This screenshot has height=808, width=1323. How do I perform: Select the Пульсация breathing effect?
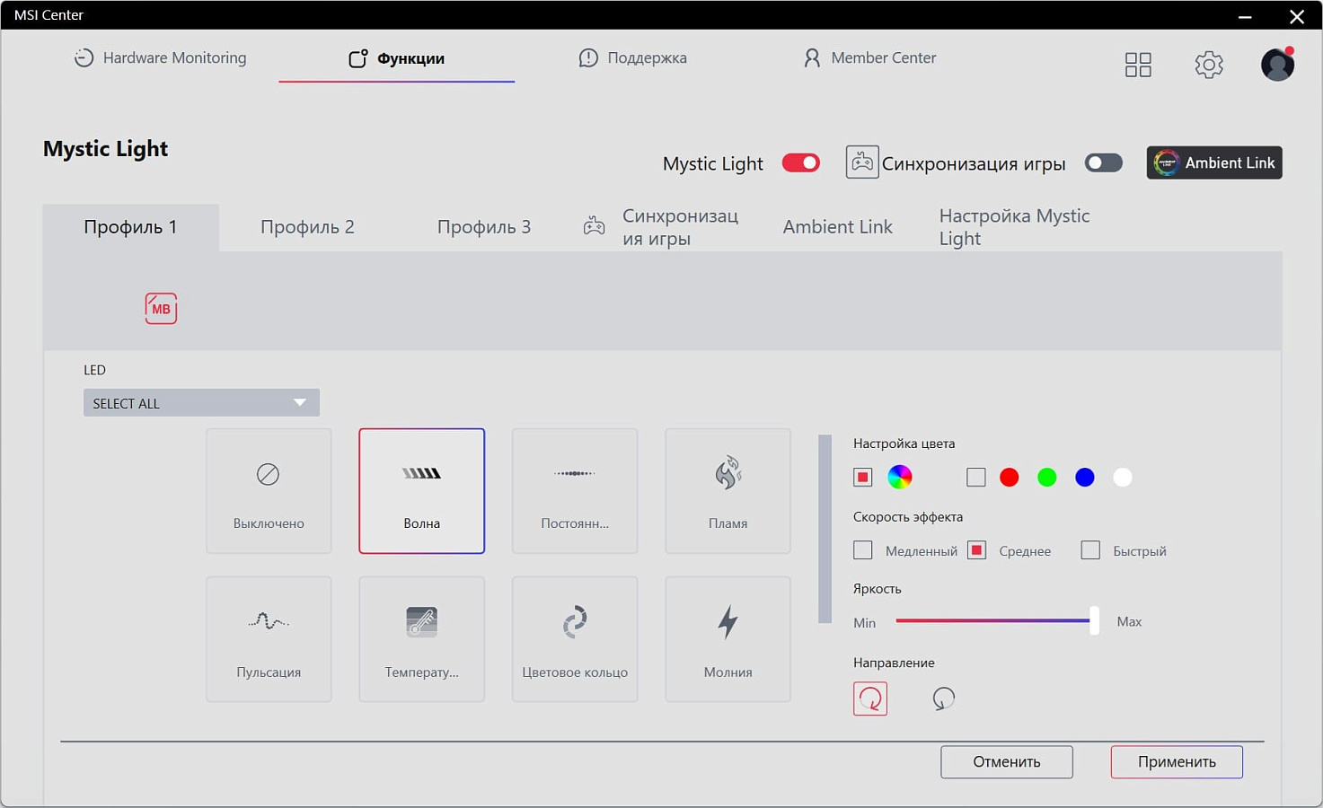pyautogui.click(x=269, y=639)
